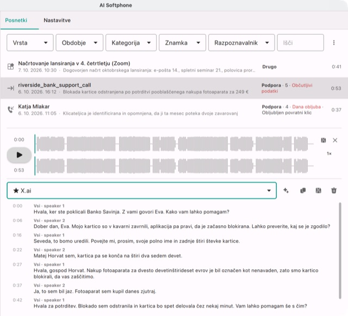The width and height of the screenshot is (348, 316).
Task: Open the Razpoznavalnik dropdown
Action: click(241, 42)
